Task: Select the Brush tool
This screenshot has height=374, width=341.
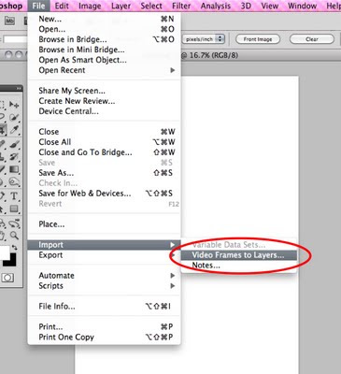Action: pyautogui.click(x=14, y=144)
